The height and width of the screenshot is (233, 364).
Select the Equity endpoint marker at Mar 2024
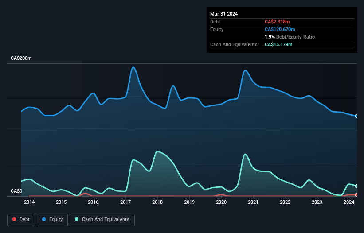click(x=356, y=116)
